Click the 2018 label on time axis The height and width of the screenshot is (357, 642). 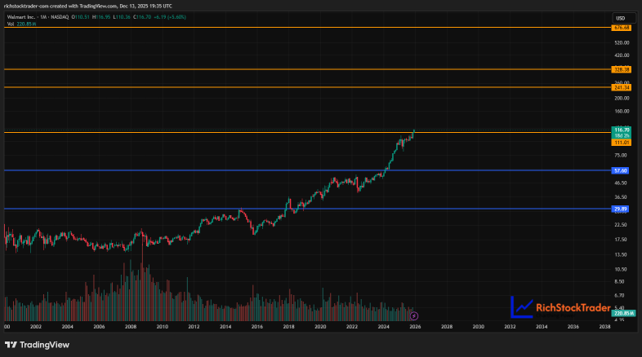pyautogui.click(x=288, y=327)
